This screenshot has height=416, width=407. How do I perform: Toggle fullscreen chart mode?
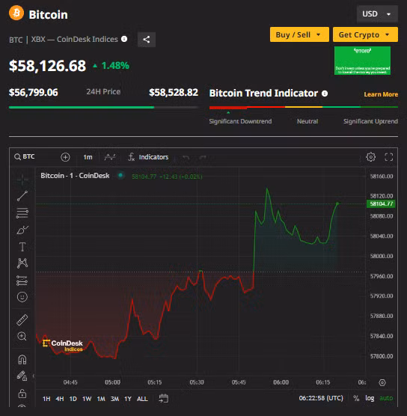[x=389, y=157]
